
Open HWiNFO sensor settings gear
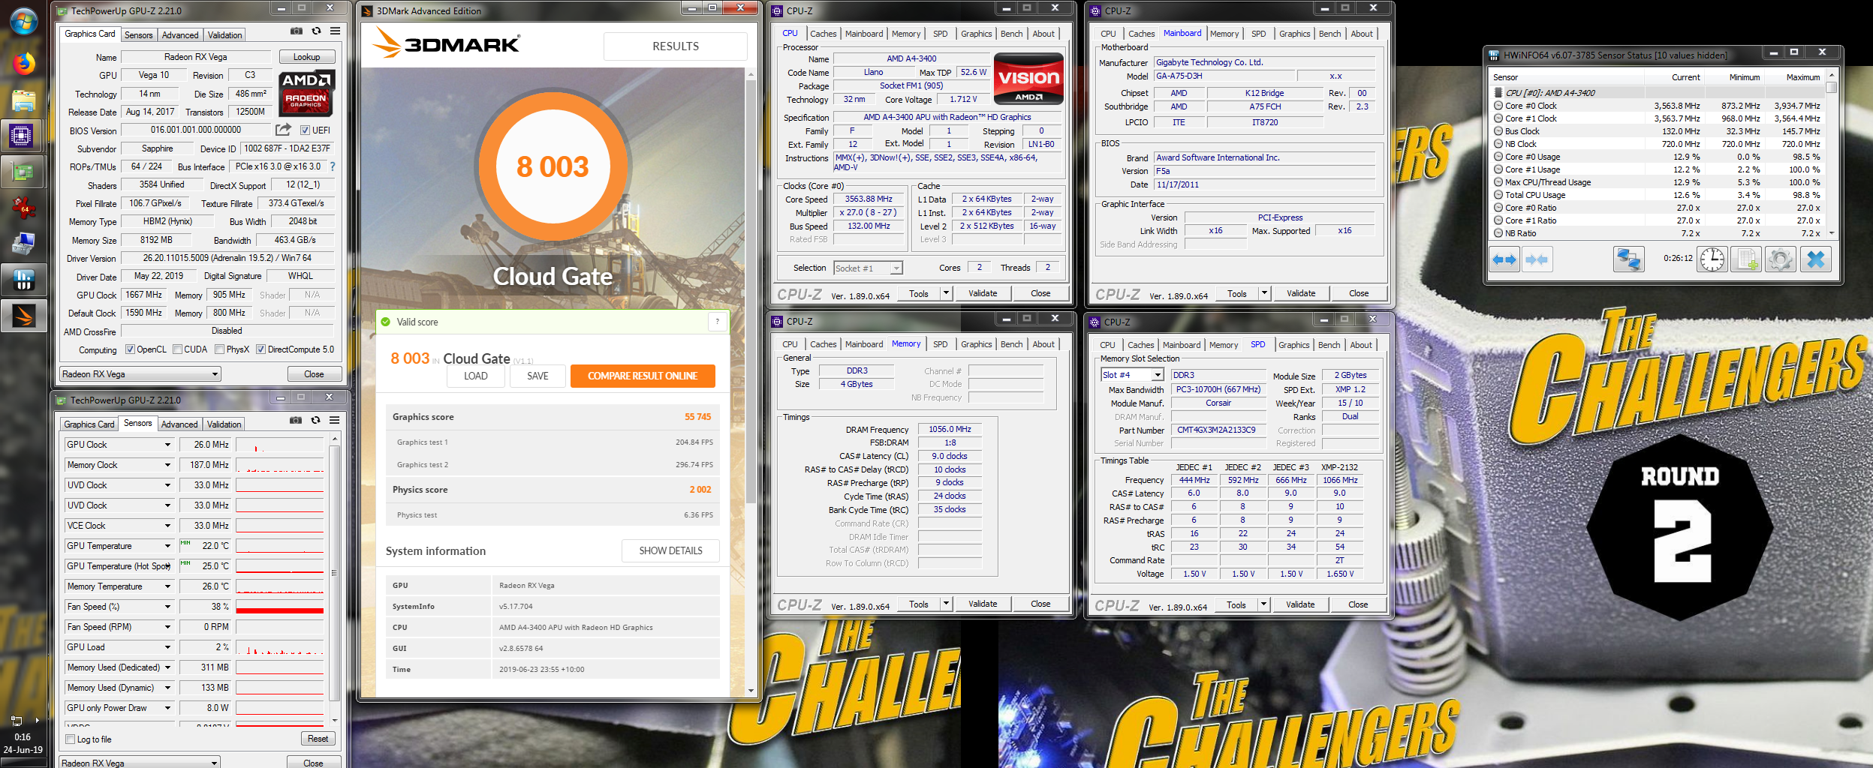(1781, 259)
